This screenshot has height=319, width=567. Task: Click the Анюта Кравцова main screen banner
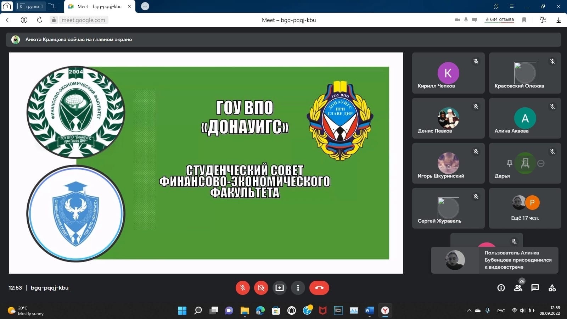pyautogui.click(x=283, y=40)
